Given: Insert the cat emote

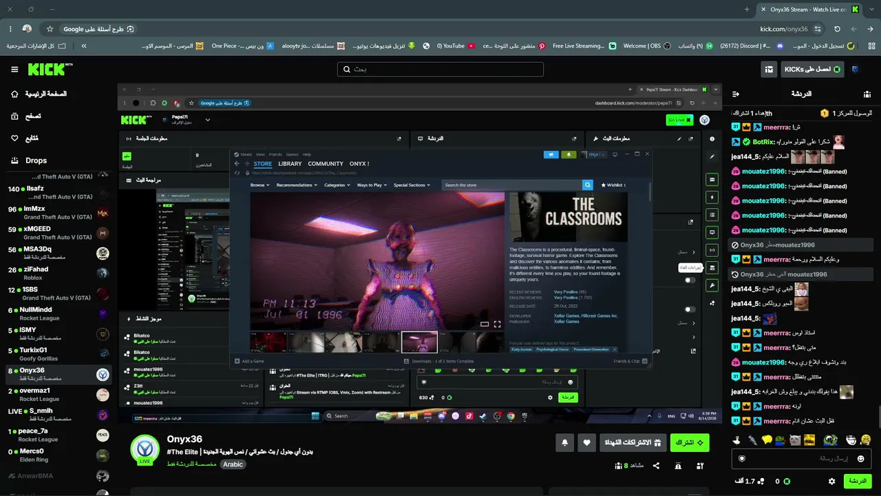Looking at the screenshot, I should [x=795, y=440].
